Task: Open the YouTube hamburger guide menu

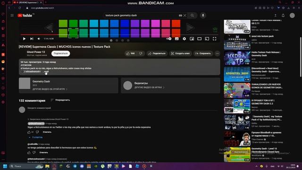Action: [x=12, y=15]
